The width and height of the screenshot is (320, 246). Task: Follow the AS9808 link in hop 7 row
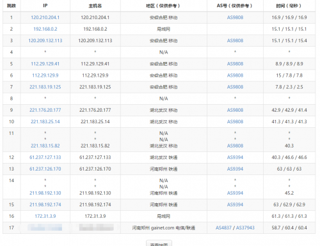[235, 87]
